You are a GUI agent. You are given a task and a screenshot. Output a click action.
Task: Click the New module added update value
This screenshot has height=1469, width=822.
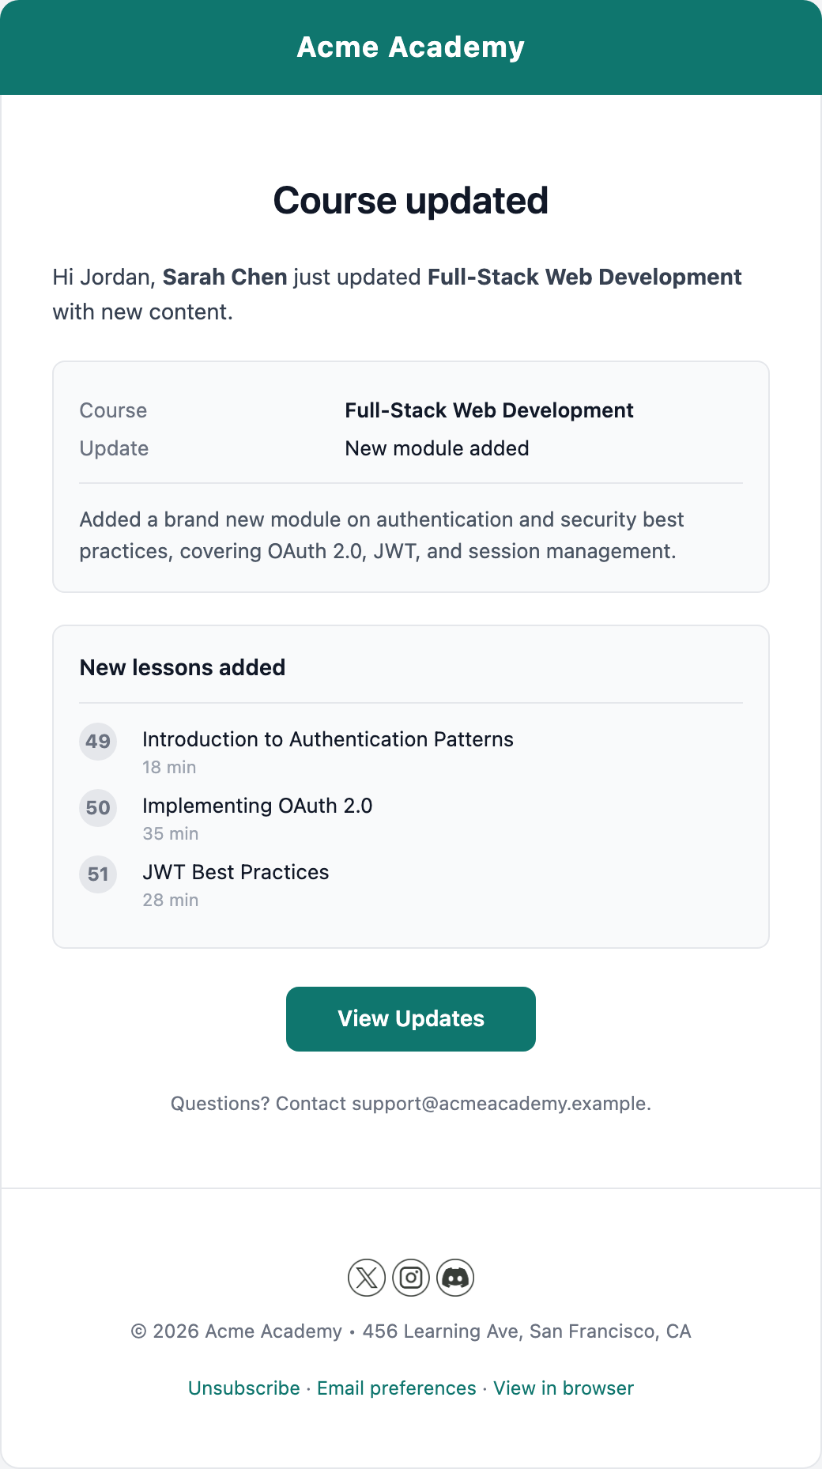point(437,448)
